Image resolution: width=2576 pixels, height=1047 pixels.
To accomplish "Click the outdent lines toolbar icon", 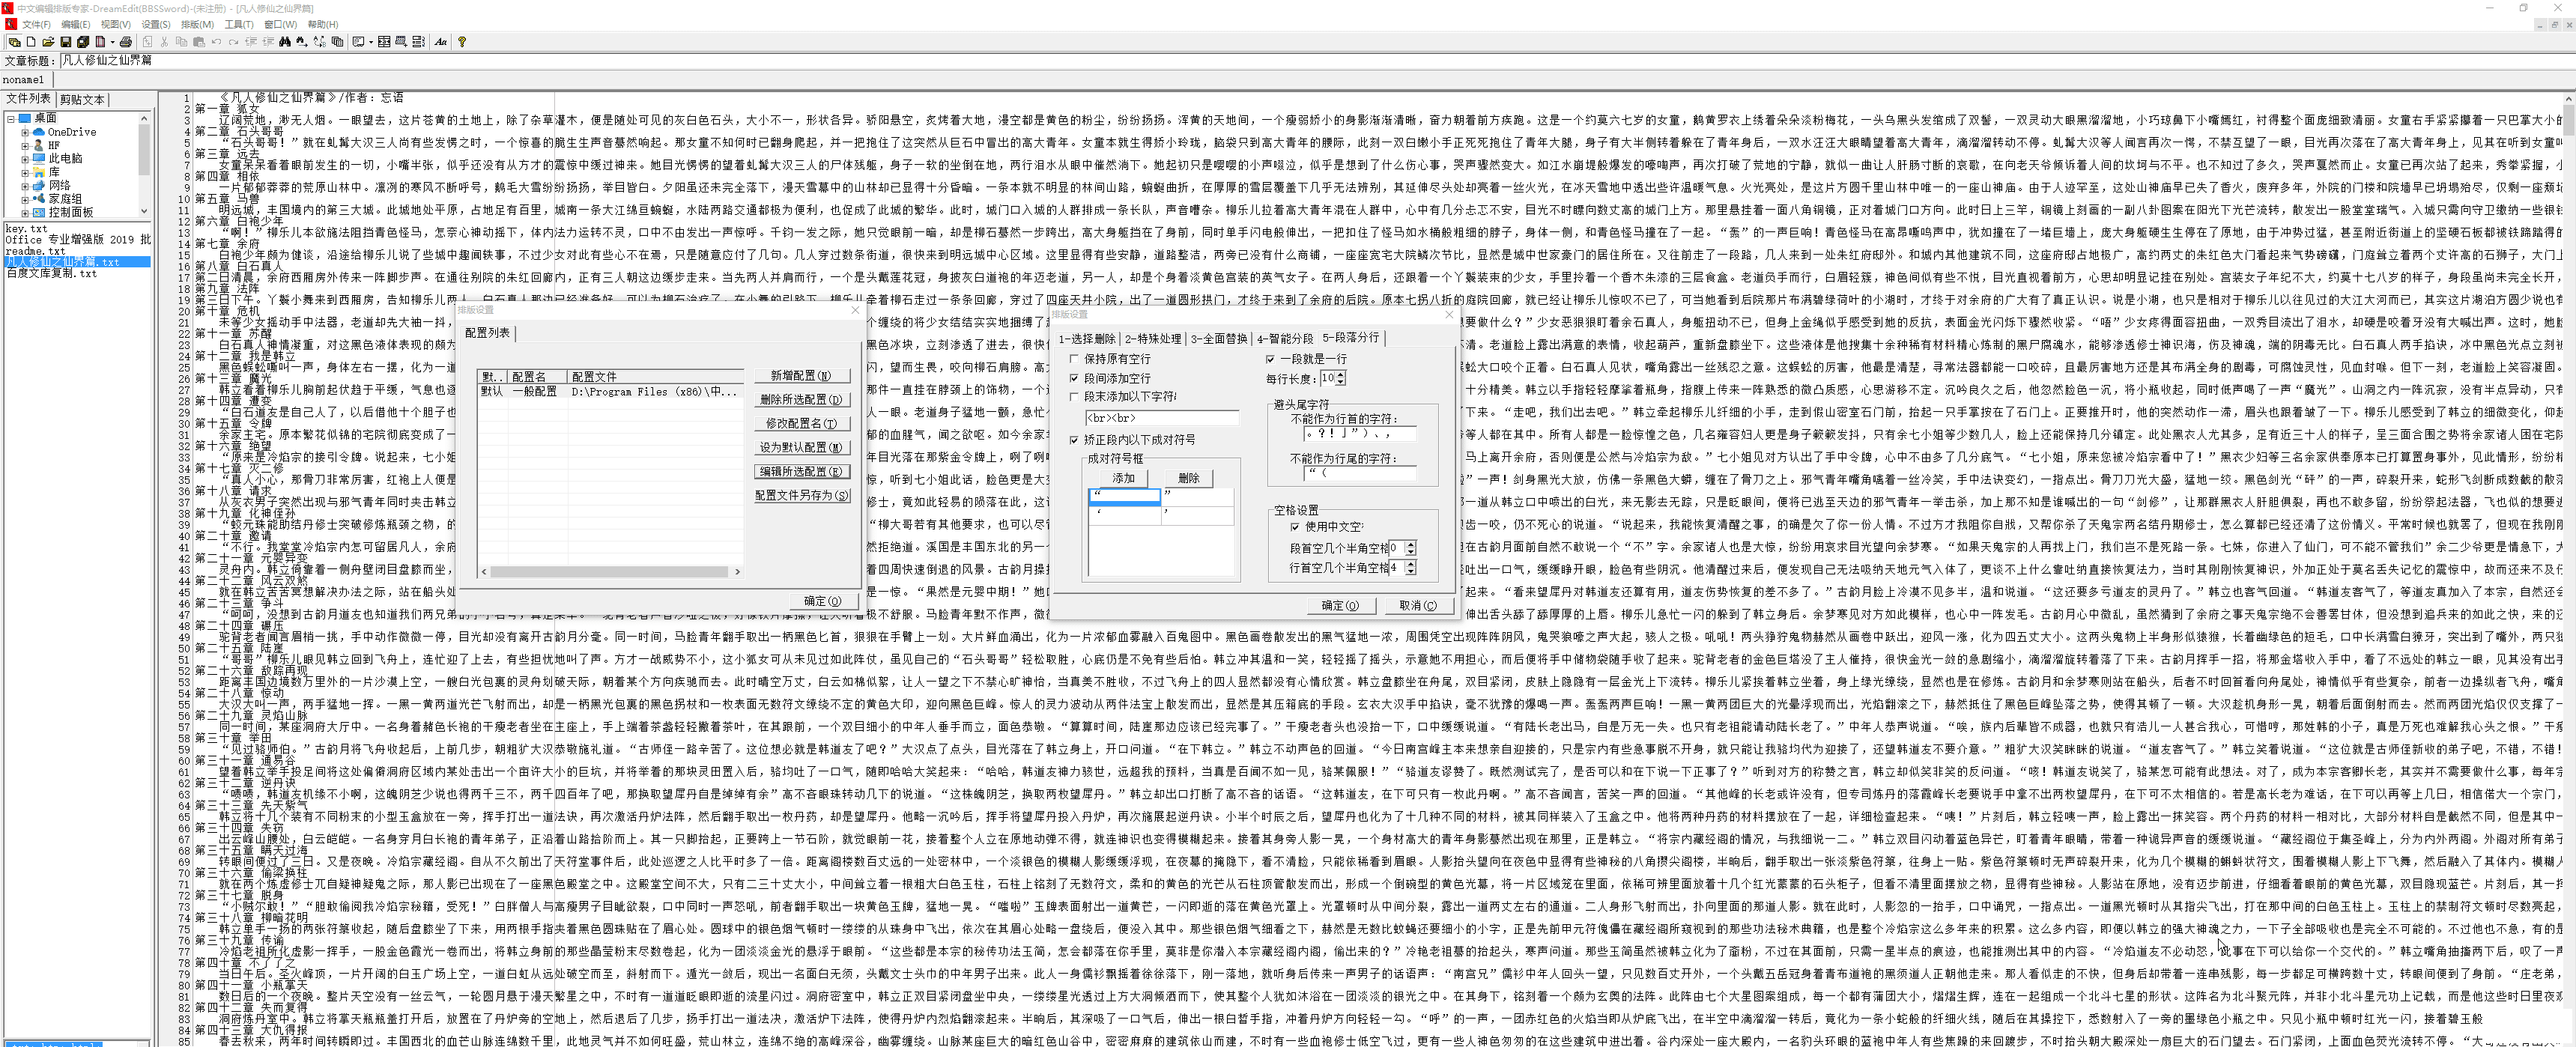I will 251,42.
